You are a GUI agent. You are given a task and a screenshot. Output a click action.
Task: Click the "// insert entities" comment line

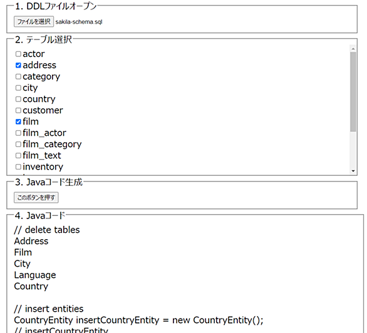point(49,309)
